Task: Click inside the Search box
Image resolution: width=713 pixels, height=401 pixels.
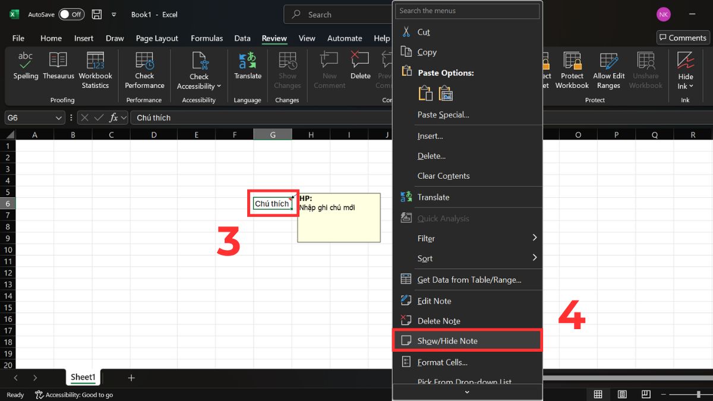Action: pyautogui.click(x=333, y=14)
